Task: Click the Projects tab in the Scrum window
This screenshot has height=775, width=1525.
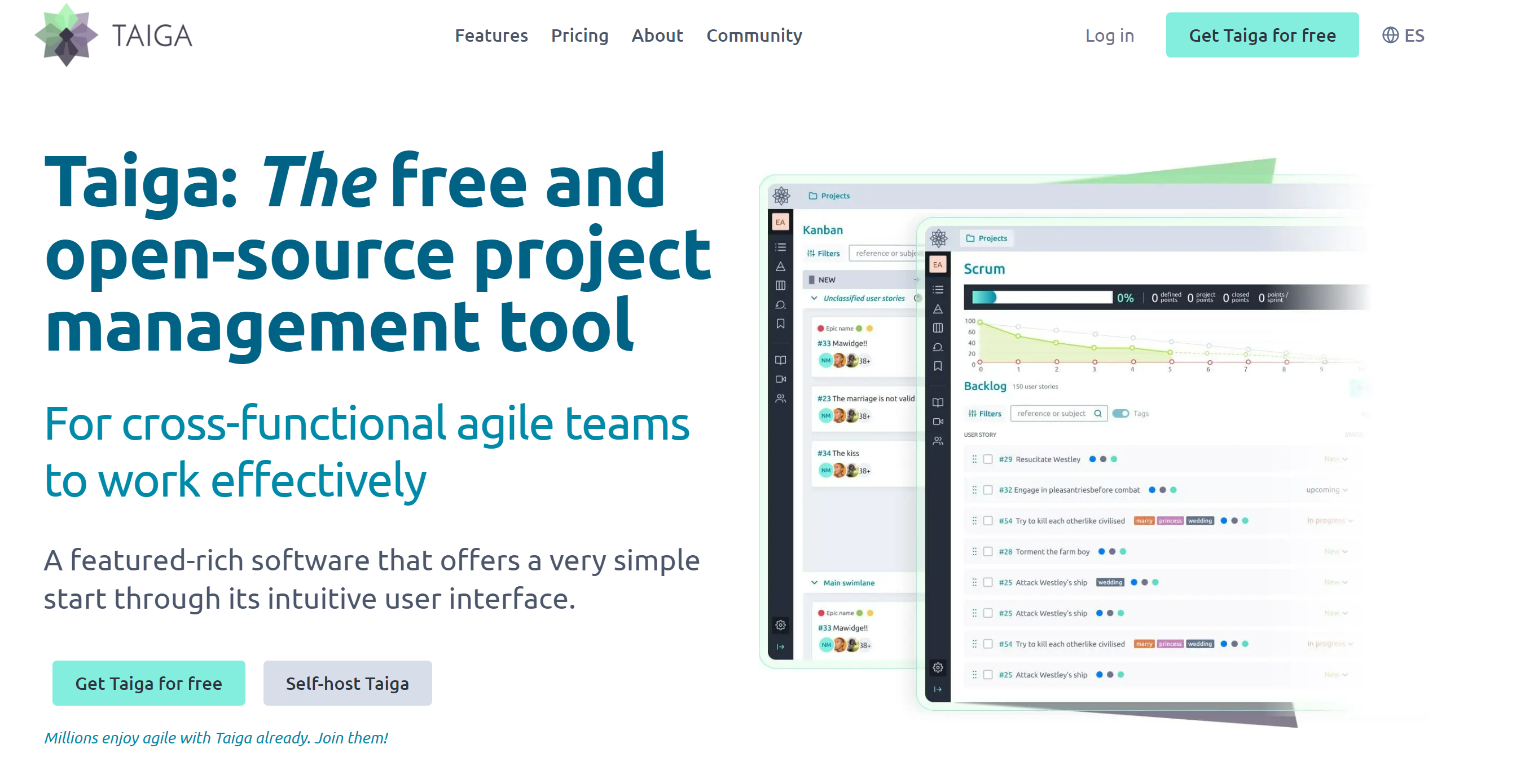Action: (986, 238)
